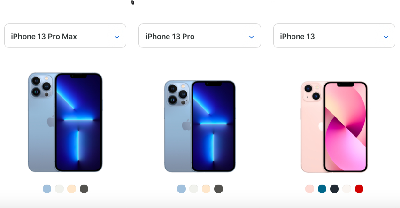400x208 pixels.
Task: Open the iPhone 13 Pro Max model dropdown
Action: [x=65, y=36]
